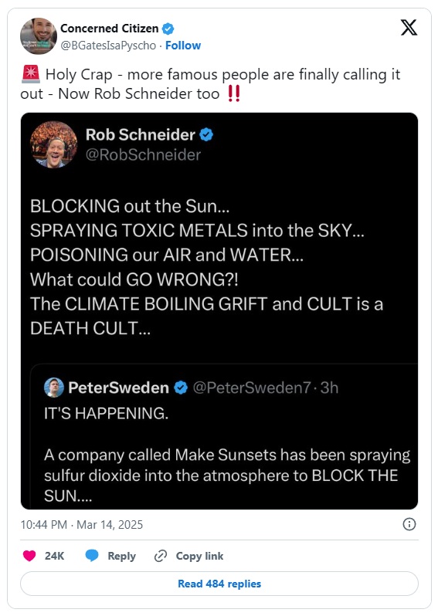
Task: Click the reply speech bubble icon
Action: (x=92, y=556)
